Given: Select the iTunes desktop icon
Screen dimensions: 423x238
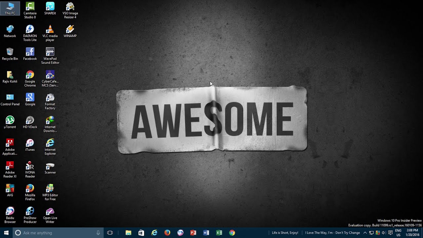Looking at the screenshot, I should (x=30, y=145).
